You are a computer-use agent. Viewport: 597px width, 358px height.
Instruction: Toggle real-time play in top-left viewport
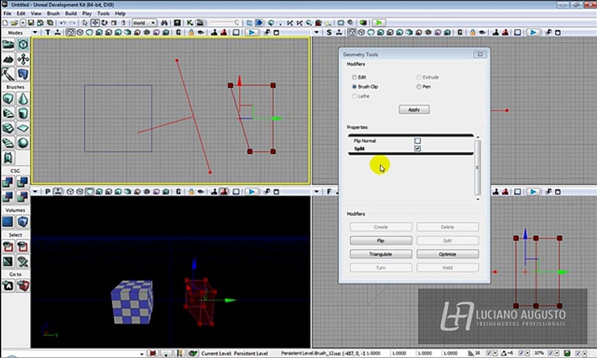(x=252, y=32)
